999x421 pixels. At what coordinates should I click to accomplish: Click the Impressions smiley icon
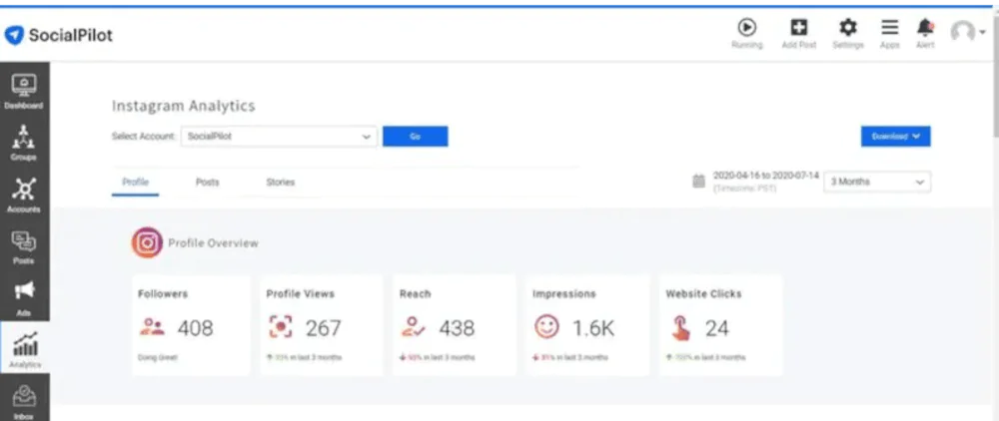point(546,327)
